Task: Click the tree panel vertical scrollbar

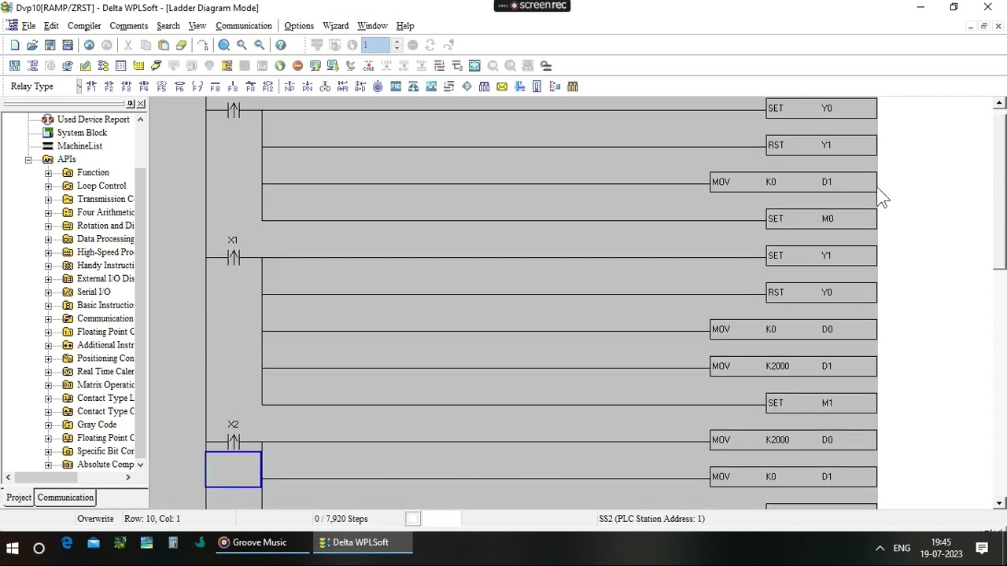Action: (141, 313)
